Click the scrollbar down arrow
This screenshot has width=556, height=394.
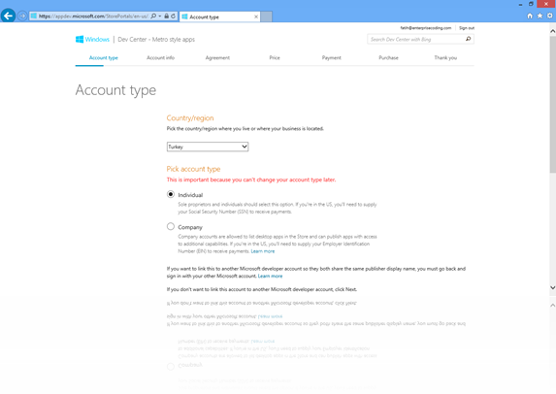pyautogui.click(x=552, y=287)
